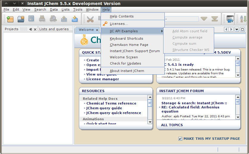Click the License manager link
The width and height of the screenshot is (249, 154).
[x=102, y=79]
